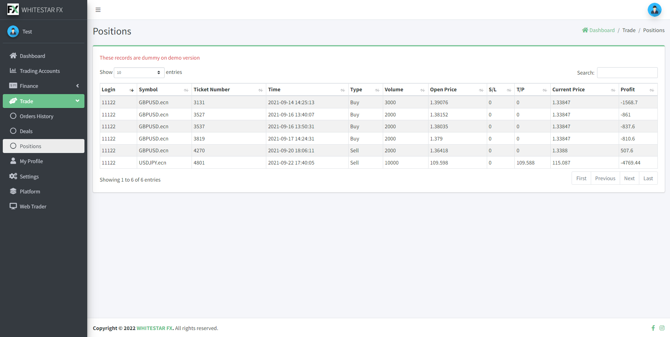Viewport: 670px width, 337px height.
Task: Click the Trade breadcrumb text
Action: pos(629,30)
